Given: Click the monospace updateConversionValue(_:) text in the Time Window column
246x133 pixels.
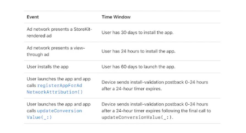Looking at the screenshot, I should [x=137, y=117].
